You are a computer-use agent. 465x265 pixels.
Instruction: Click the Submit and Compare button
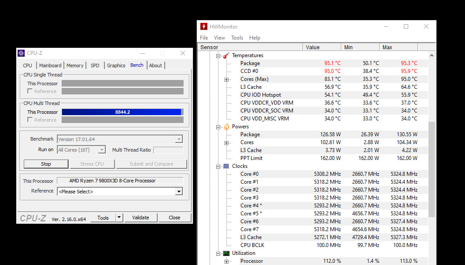coord(151,164)
